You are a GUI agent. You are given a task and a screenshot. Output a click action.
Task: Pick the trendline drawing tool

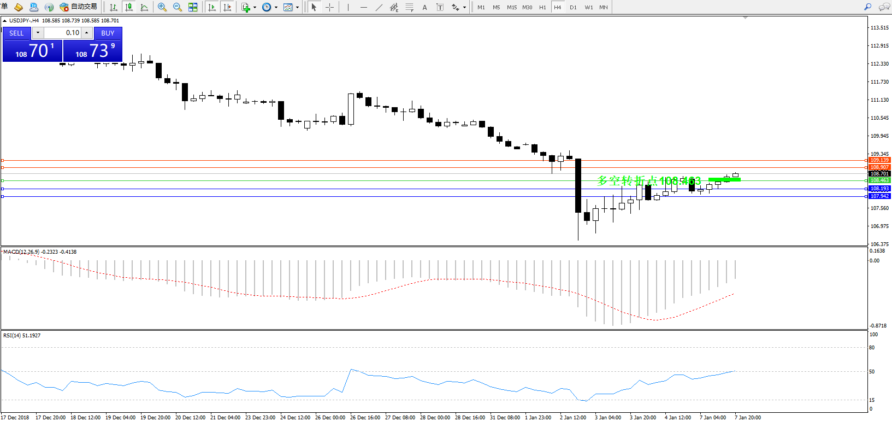[x=379, y=7]
